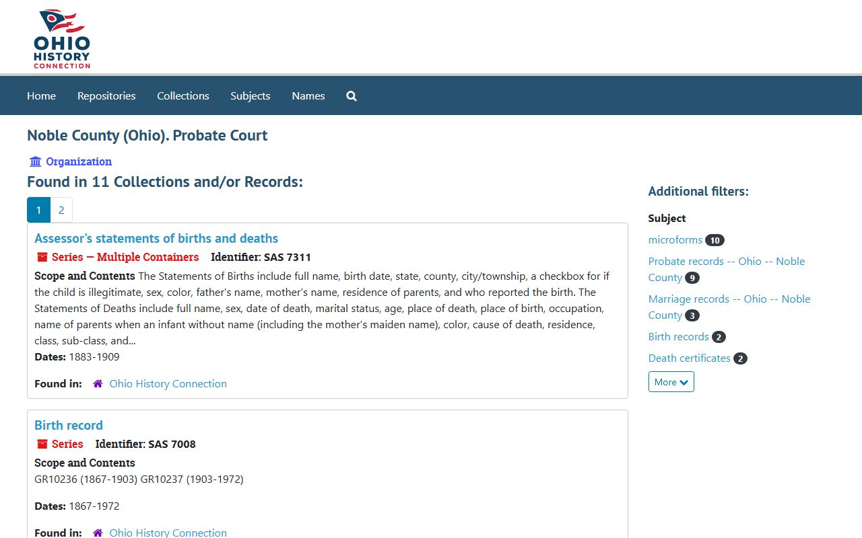Open Collections menu item

tap(183, 96)
